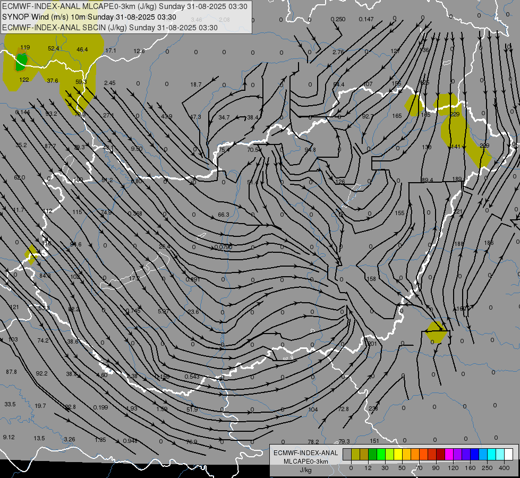Click the map value 94.8
This screenshot has height=478, width=520.
tap(310, 150)
